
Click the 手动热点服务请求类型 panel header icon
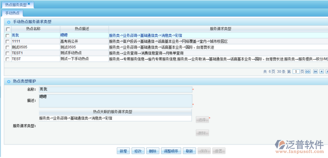(x=9, y=22)
